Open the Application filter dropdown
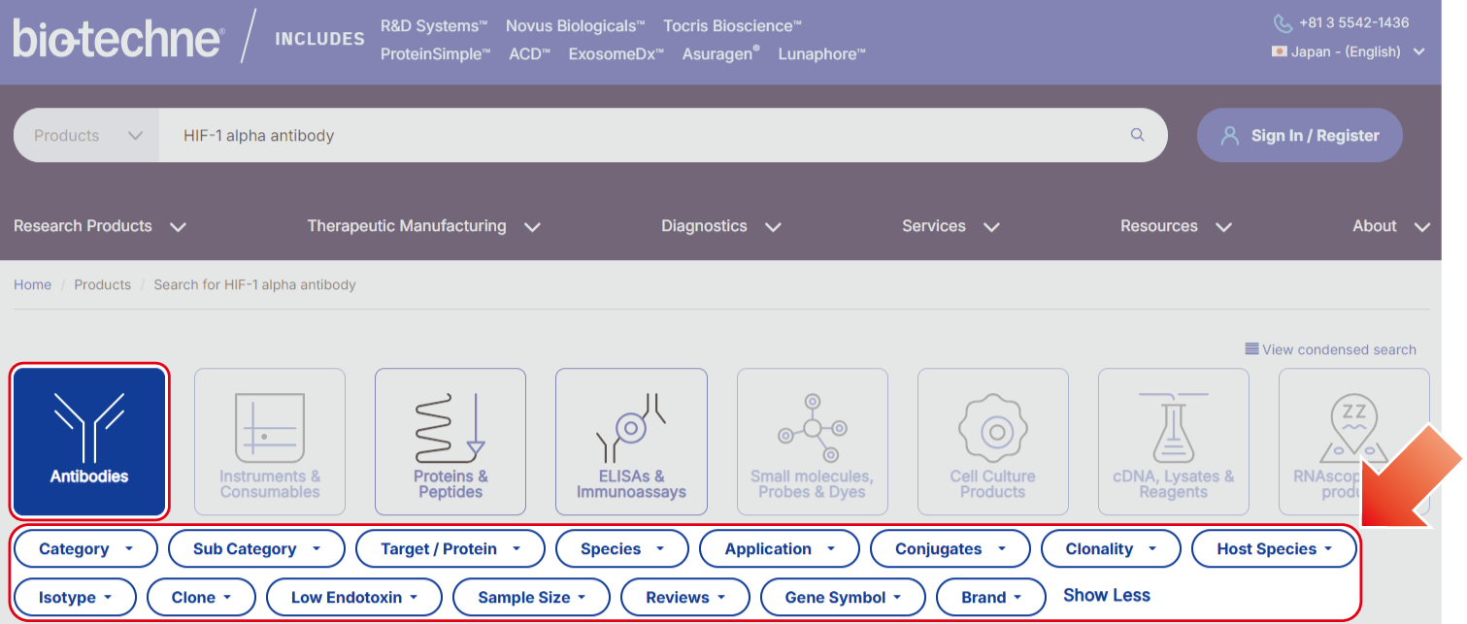 pyautogui.click(x=779, y=549)
